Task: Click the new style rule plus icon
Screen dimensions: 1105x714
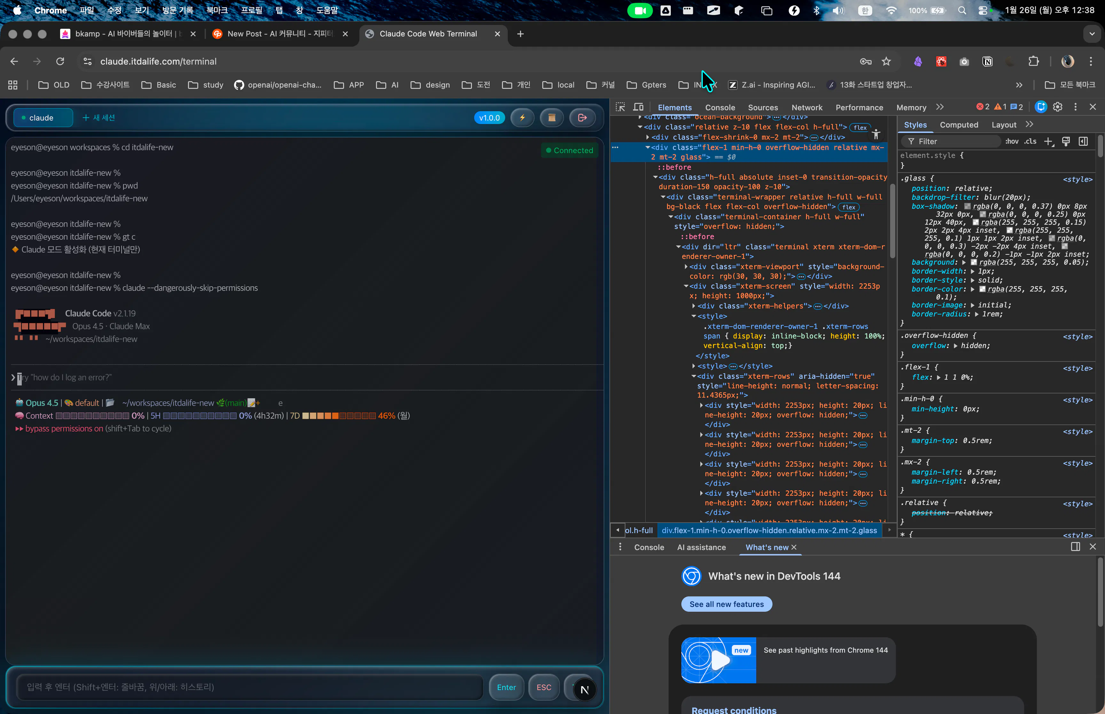Action: (x=1048, y=141)
